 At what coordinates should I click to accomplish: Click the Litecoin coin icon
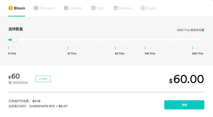click(66, 8)
